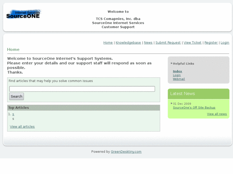Follow the View all articles link

coord(22,127)
